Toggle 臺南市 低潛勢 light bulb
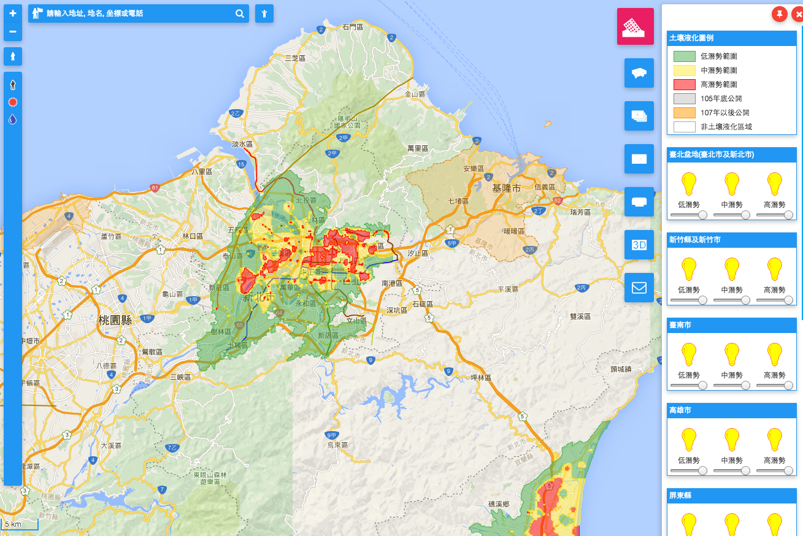803x536 pixels. point(689,354)
